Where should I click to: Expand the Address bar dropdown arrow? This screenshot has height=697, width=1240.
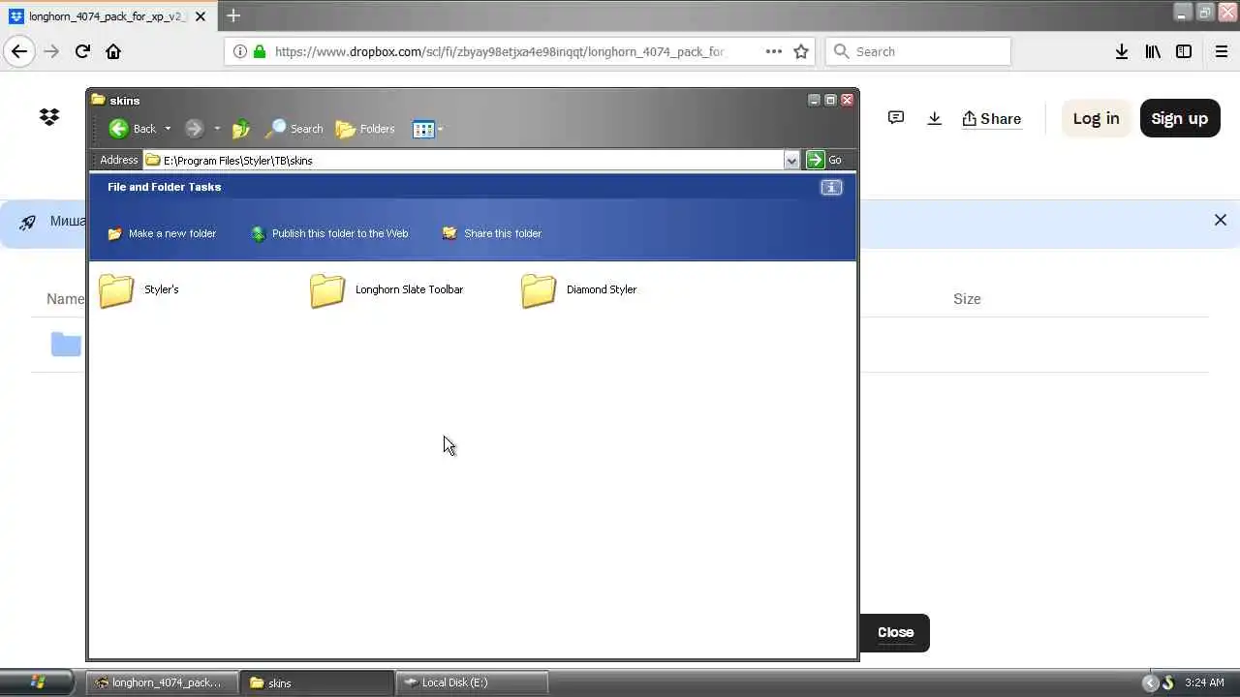791,160
